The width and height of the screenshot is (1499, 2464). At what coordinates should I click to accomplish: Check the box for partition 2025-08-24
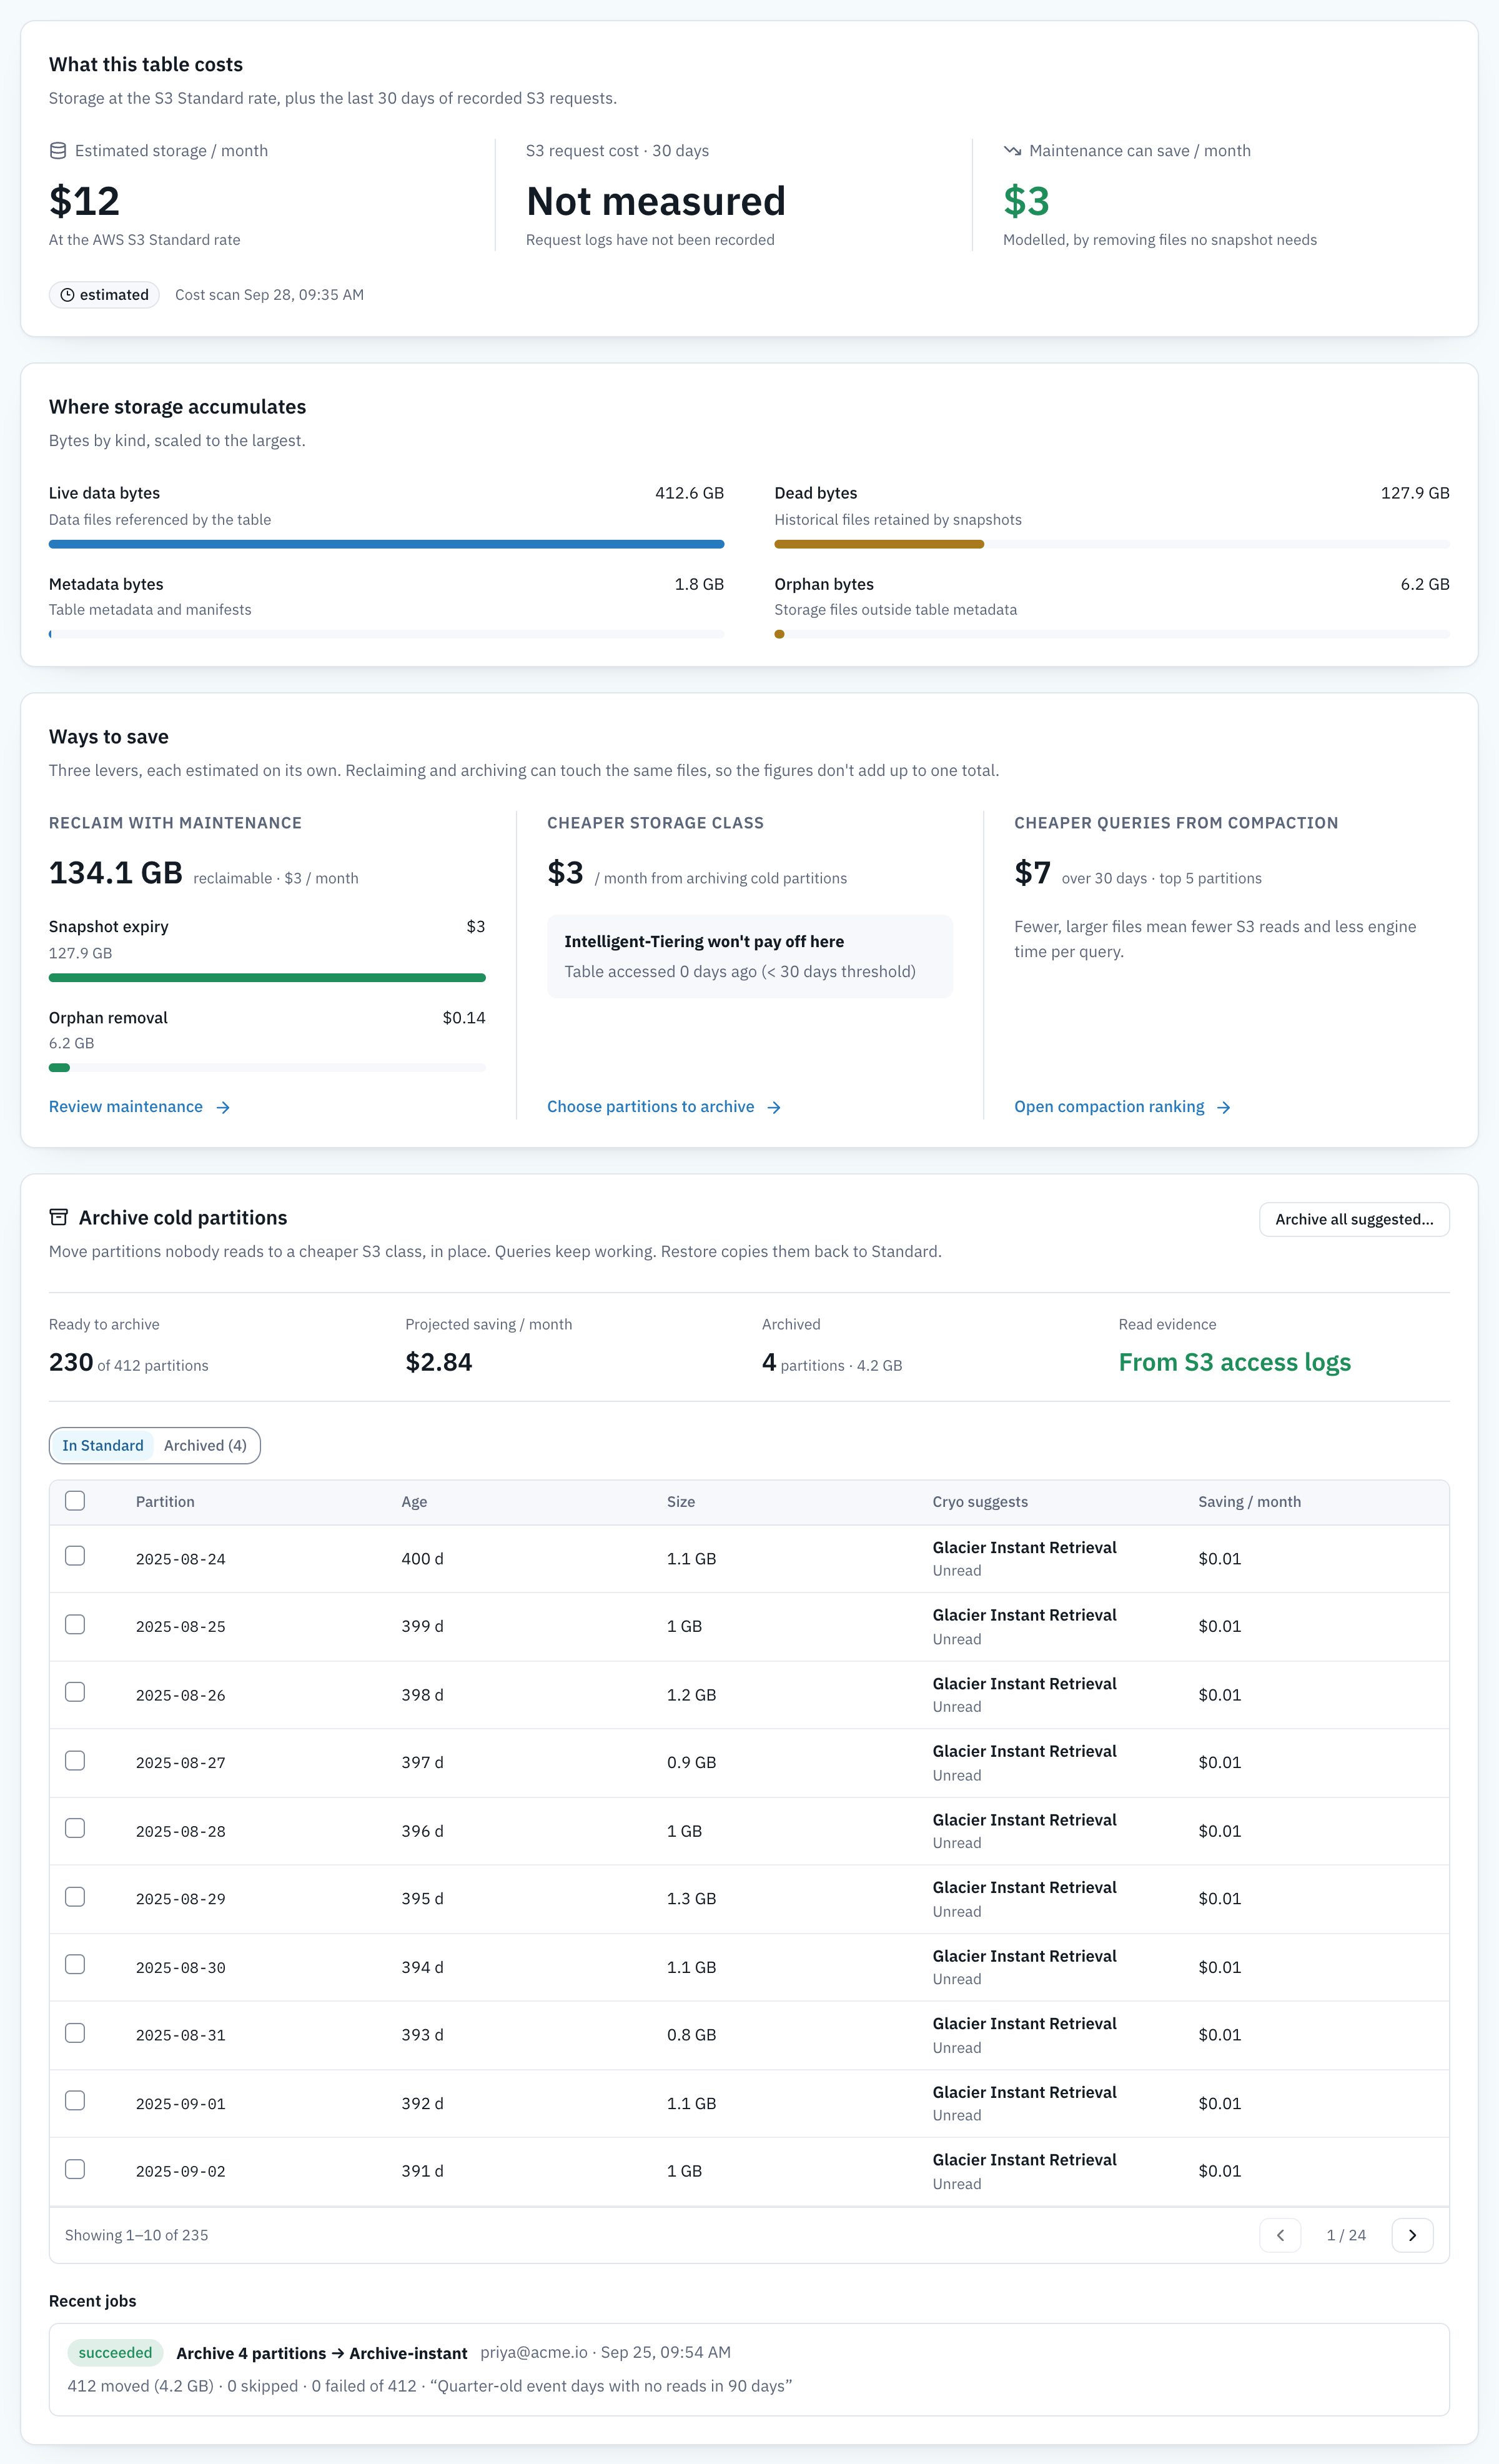75,1555
